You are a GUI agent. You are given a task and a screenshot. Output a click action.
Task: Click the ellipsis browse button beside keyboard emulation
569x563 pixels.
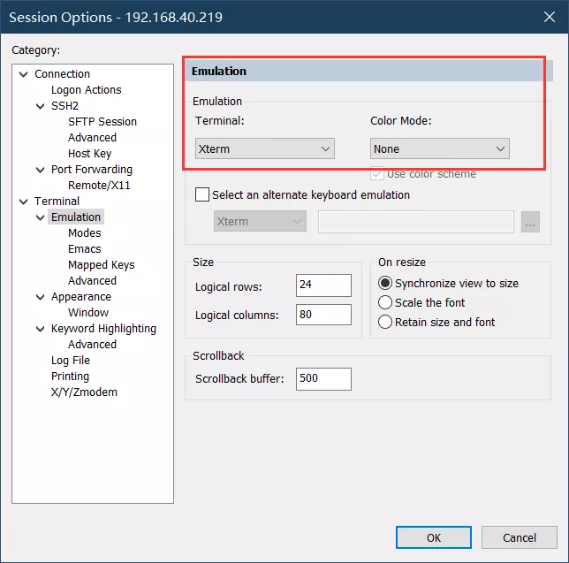point(530,222)
